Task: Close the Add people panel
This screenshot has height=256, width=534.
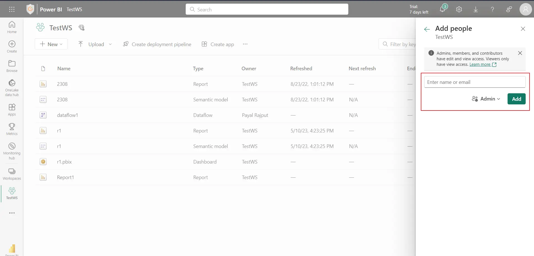Action: (x=523, y=29)
